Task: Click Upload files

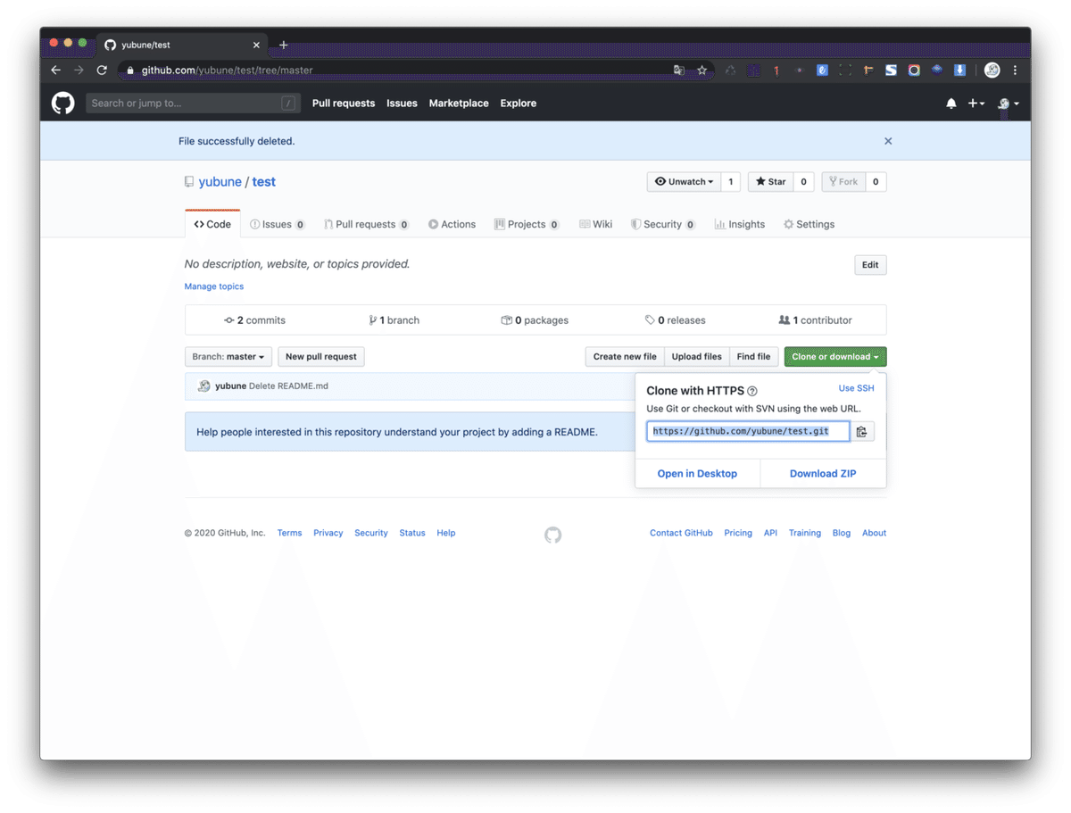Action: pos(697,357)
